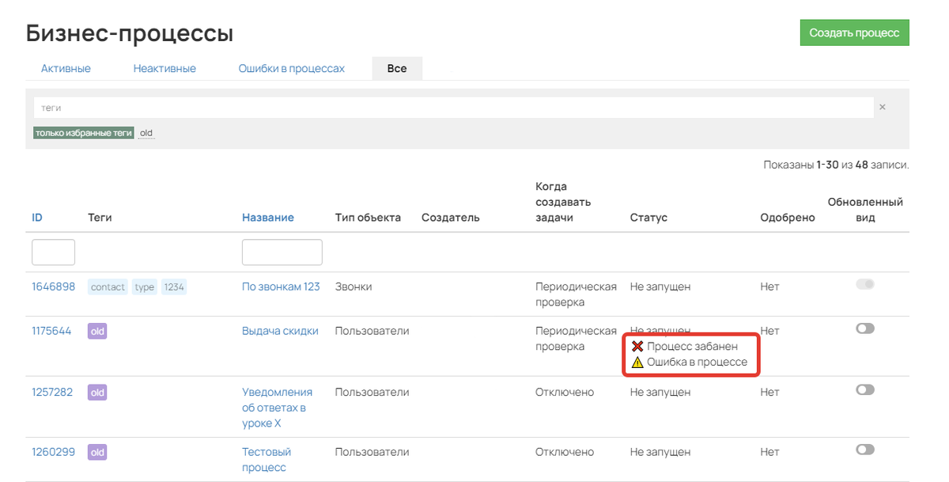Switch to the Неактивные tab

point(164,69)
